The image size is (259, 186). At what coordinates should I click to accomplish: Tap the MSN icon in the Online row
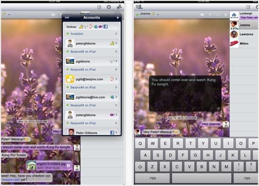point(96,26)
